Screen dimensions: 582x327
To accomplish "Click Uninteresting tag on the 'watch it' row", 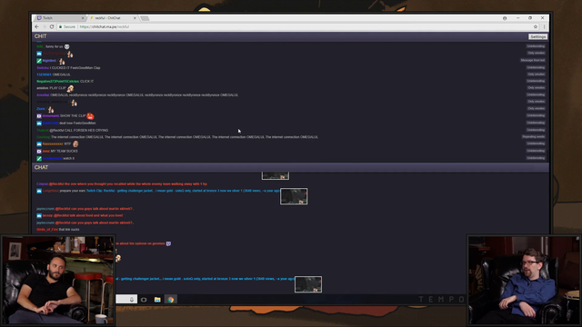I will click(x=536, y=158).
